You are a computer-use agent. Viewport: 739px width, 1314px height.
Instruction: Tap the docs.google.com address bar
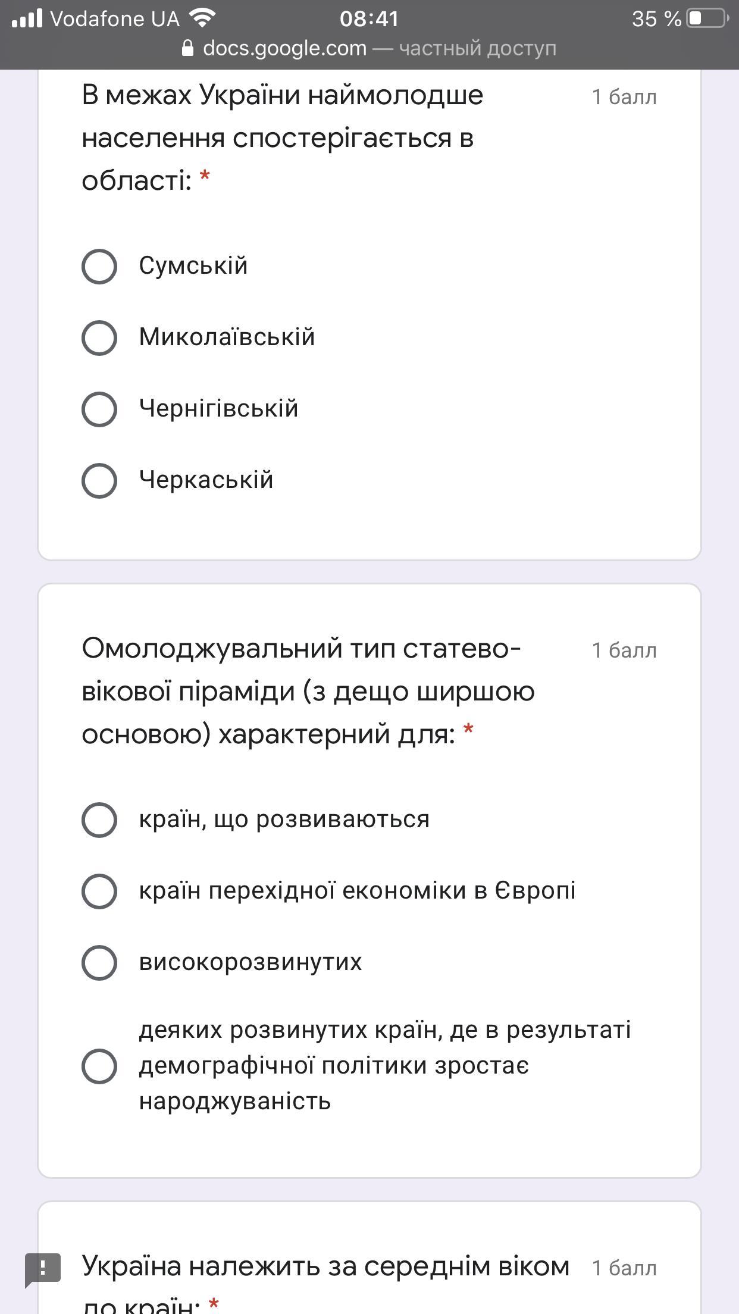point(369,48)
